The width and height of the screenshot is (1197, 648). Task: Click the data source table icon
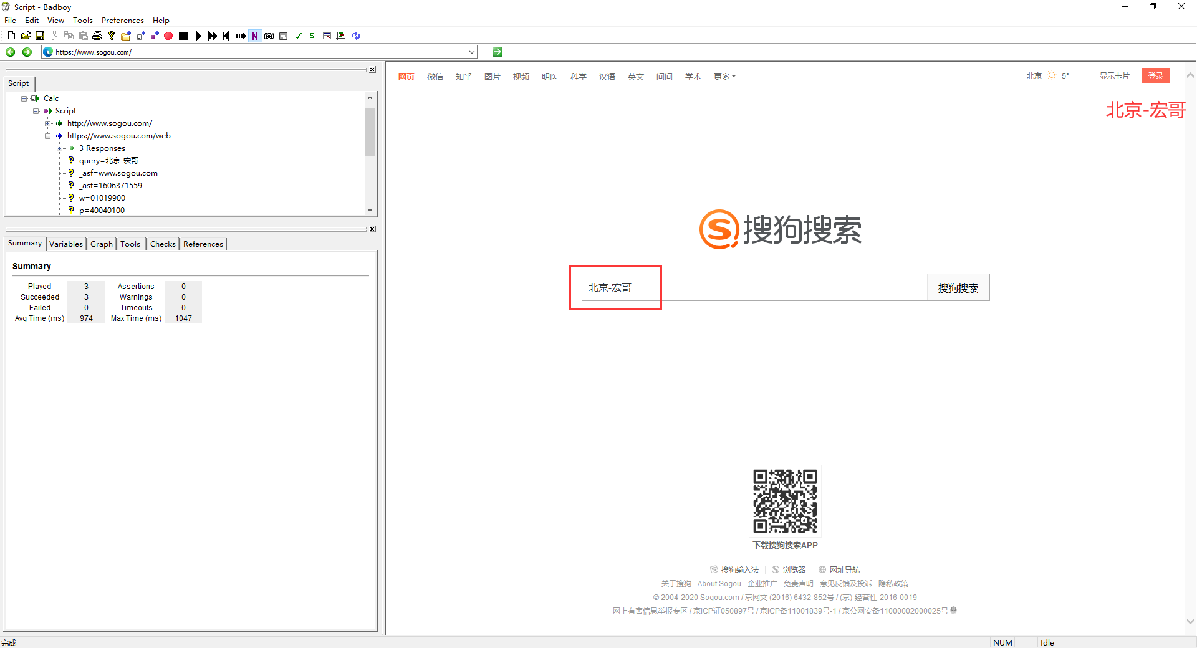pos(327,36)
